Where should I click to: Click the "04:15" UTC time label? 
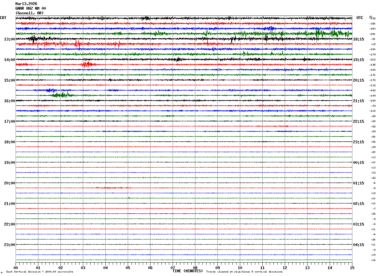pyautogui.click(x=358, y=245)
